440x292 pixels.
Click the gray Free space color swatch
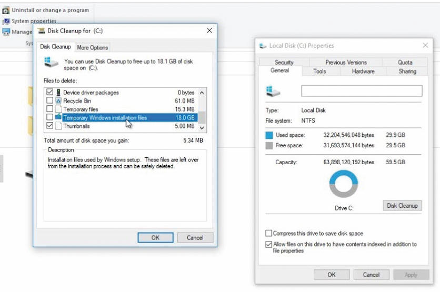(x=269, y=146)
